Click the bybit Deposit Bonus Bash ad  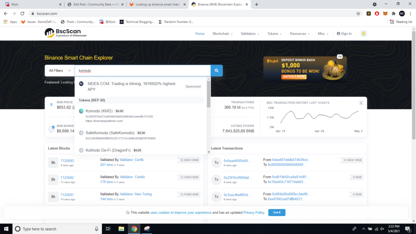[x=305, y=68]
